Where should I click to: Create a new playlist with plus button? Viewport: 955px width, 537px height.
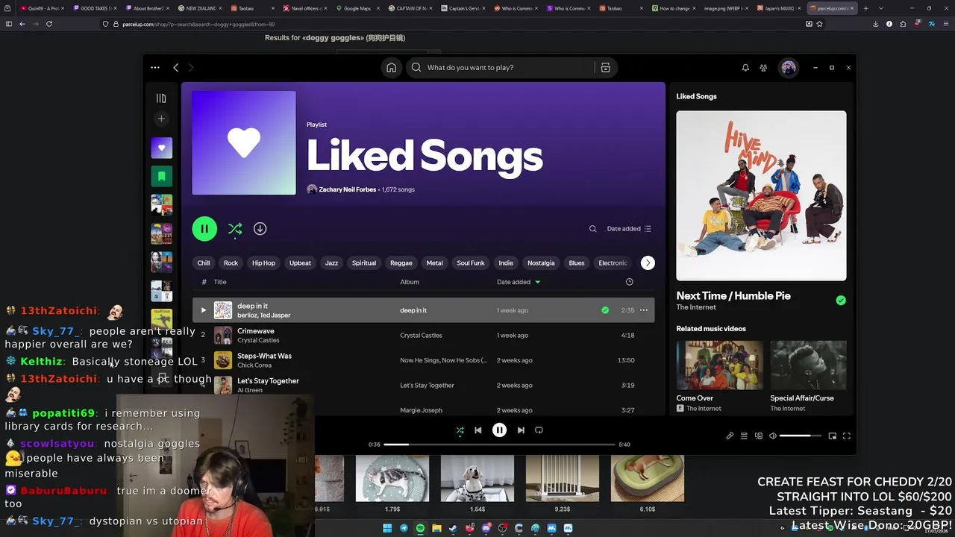(x=161, y=119)
